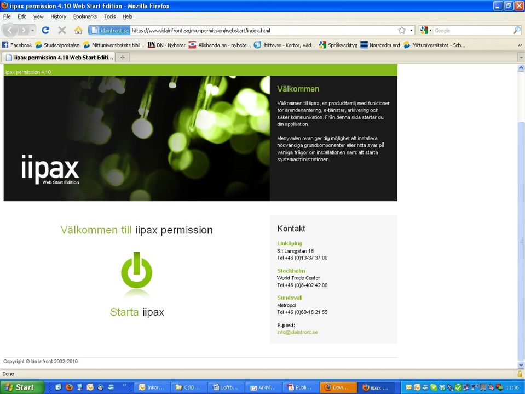Show more bookmarks with the chevron
The width and height of the screenshot is (525, 394).
click(x=520, y=45)
